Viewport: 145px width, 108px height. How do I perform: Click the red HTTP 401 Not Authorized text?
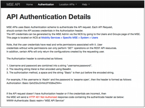(x=43, y=97)
